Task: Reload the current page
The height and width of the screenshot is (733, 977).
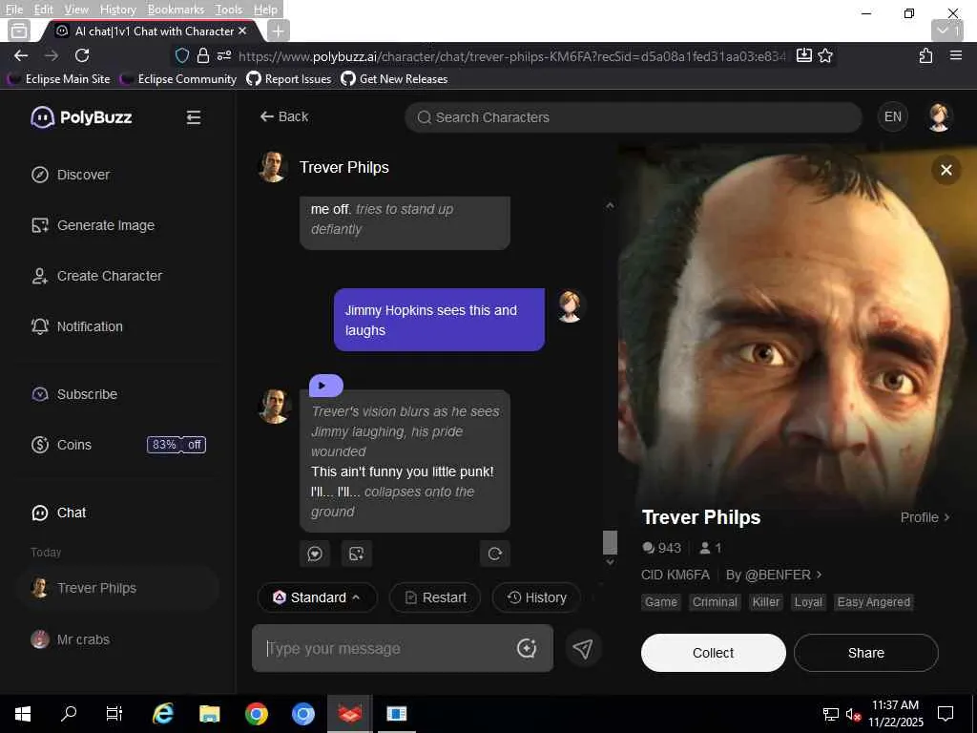Action: [82, 55]
